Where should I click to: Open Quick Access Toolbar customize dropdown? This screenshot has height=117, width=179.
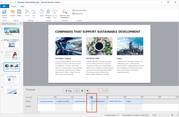point(15,2)
